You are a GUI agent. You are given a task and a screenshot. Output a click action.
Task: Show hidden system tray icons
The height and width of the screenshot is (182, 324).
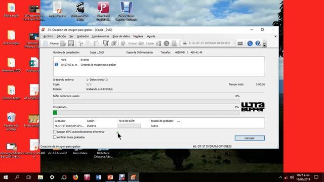(x=280, y=177)
